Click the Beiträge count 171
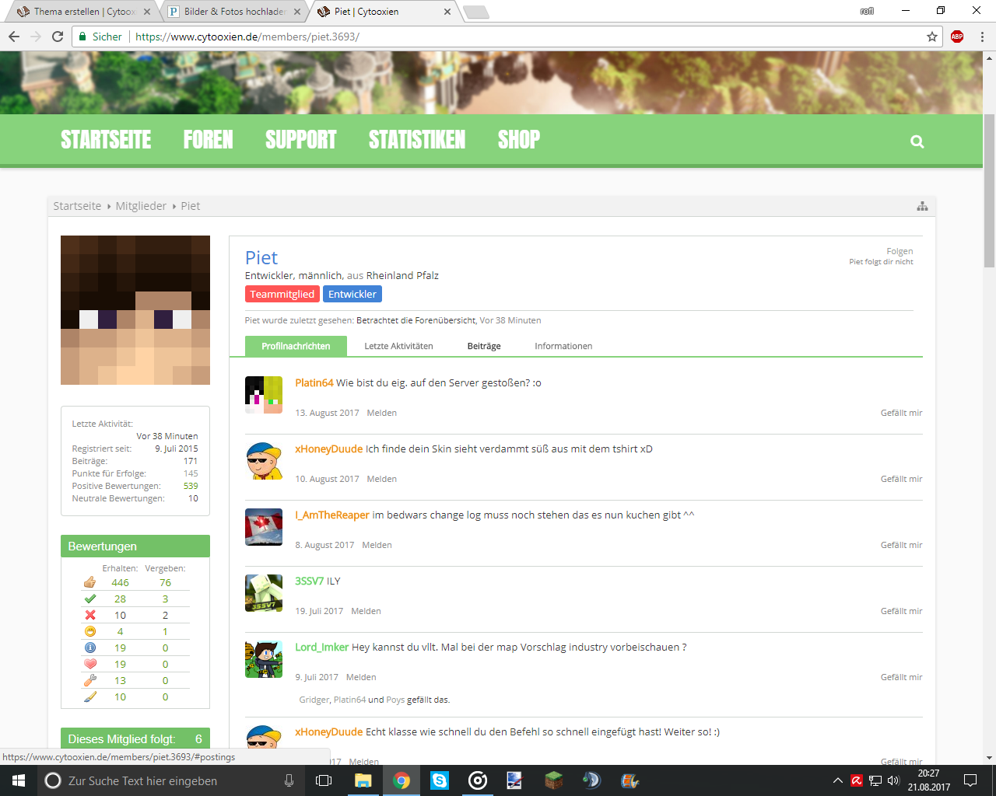This screenshot has height=796, width=996. coord(191,461)
